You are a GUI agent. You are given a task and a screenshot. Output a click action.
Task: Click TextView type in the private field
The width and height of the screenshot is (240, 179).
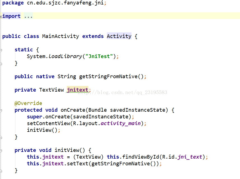click(x=51, y=90)
